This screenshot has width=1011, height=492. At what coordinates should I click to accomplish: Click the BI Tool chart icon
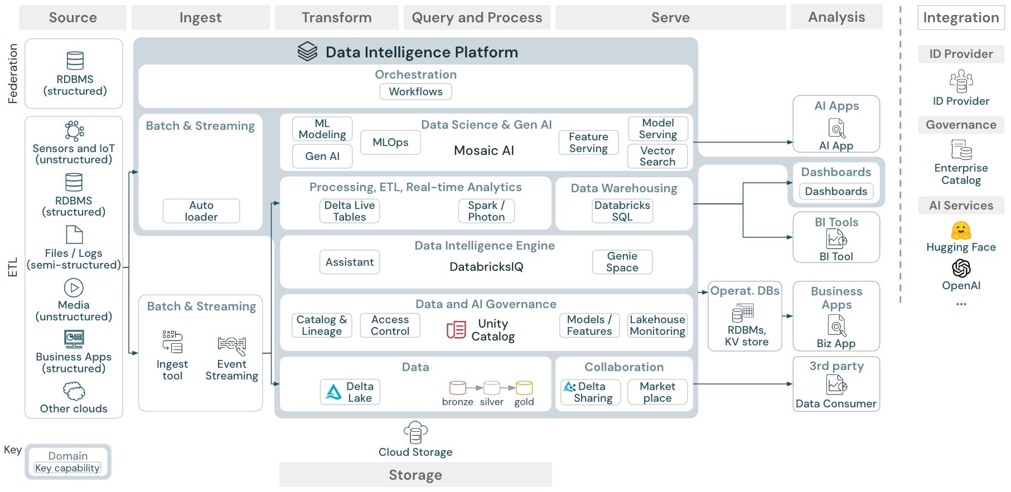coord(836,239)
